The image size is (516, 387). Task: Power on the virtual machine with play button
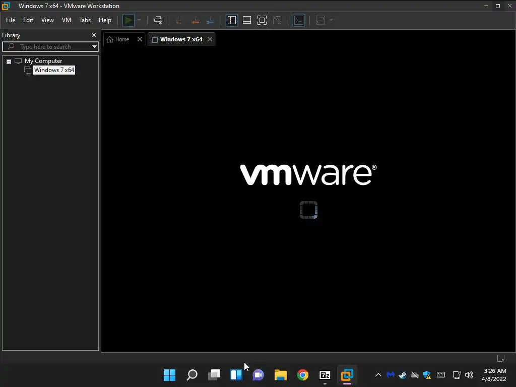point(128,20)
